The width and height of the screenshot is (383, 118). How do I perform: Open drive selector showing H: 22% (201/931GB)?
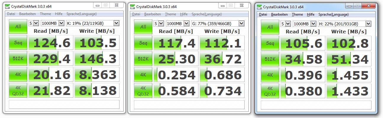coord(345,24)
